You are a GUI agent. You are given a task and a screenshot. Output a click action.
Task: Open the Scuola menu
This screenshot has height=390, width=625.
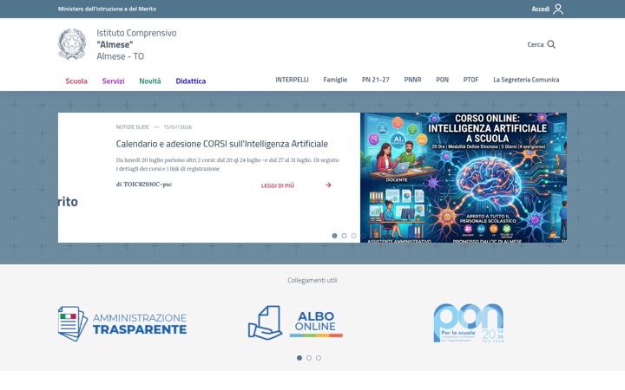tap(76, 81)
